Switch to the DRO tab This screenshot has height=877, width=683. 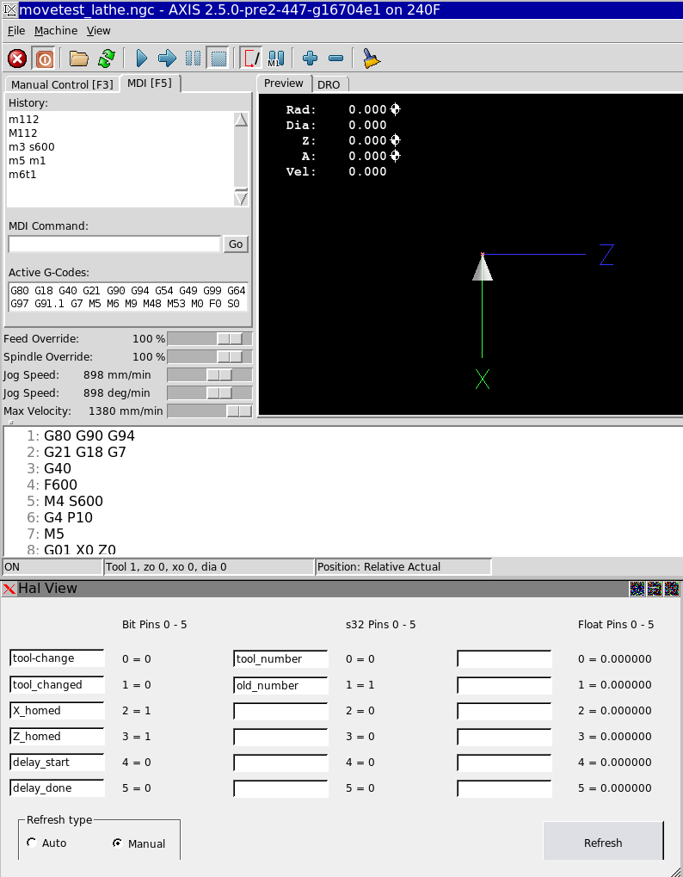329,84
